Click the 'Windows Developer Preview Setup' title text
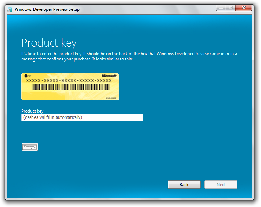Viewport: 261px width, 207px height. click(47, 9)
